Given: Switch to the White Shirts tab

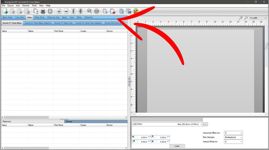Looking at the screenshot, I should [x=39, y=18].
